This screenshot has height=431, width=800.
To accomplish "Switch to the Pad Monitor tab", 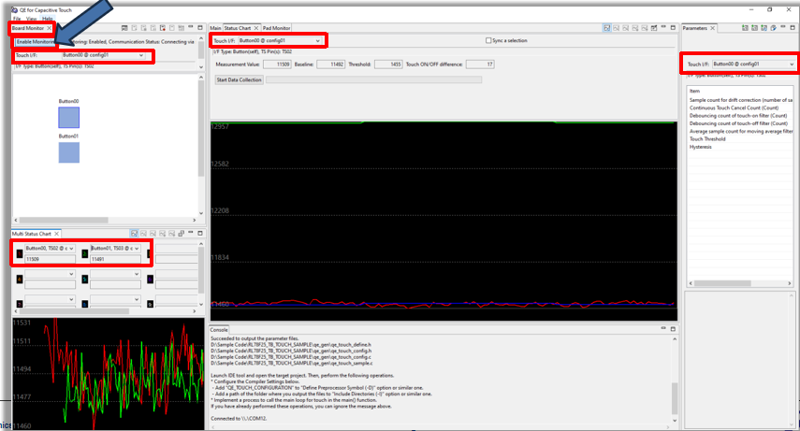I will pyautogui.click(x=277, y=28).
